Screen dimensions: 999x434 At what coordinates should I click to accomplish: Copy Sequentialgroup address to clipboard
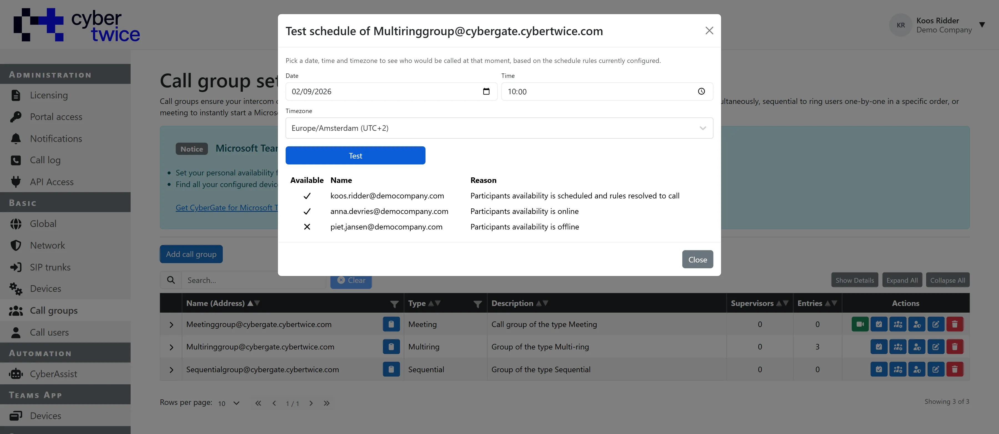(x=391, y=369)
